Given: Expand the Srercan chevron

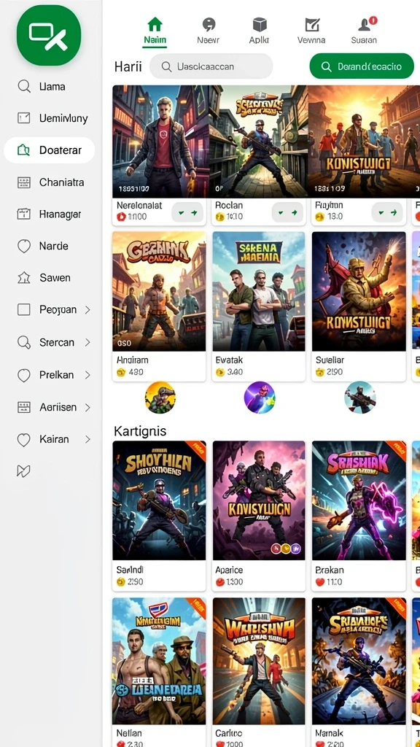Looking at the screenshot, I should pyautogui.click(x=87, y=342).
